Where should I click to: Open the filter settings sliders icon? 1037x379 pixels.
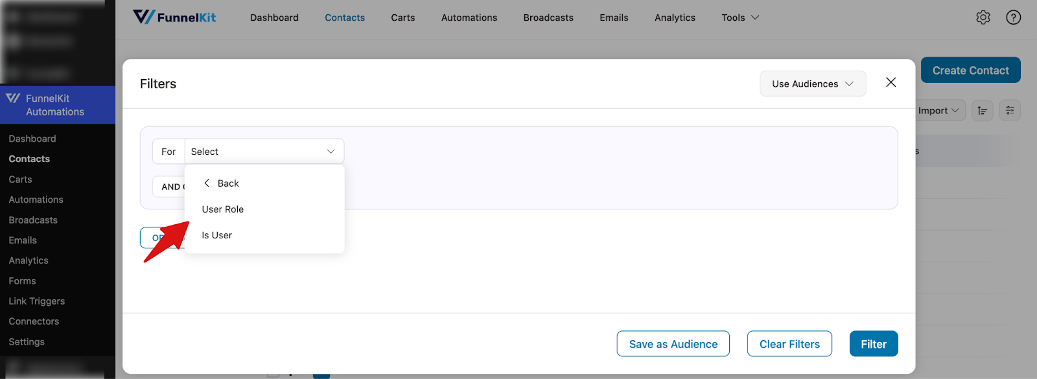click(x=1009, y=110)
